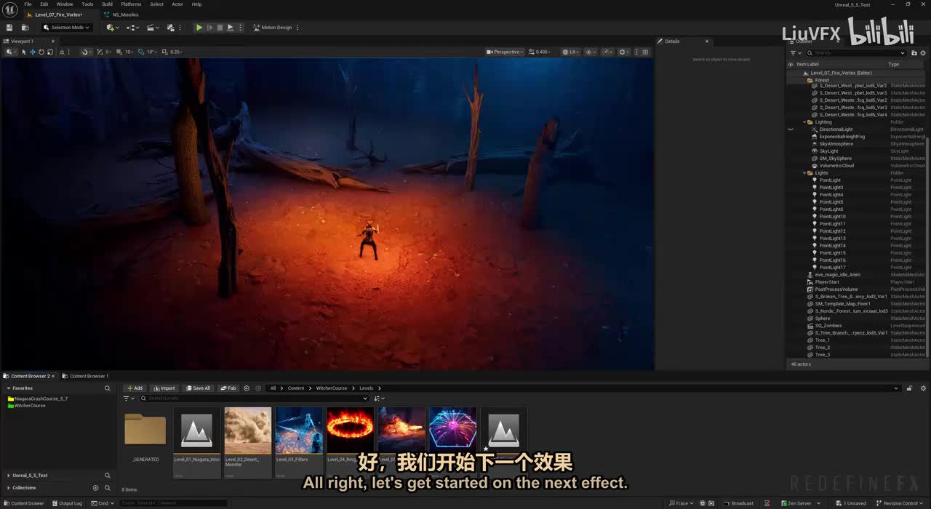Screen dimensions: 931x509
Task: Open the content filter options icon
Action: tap(129, 398)
